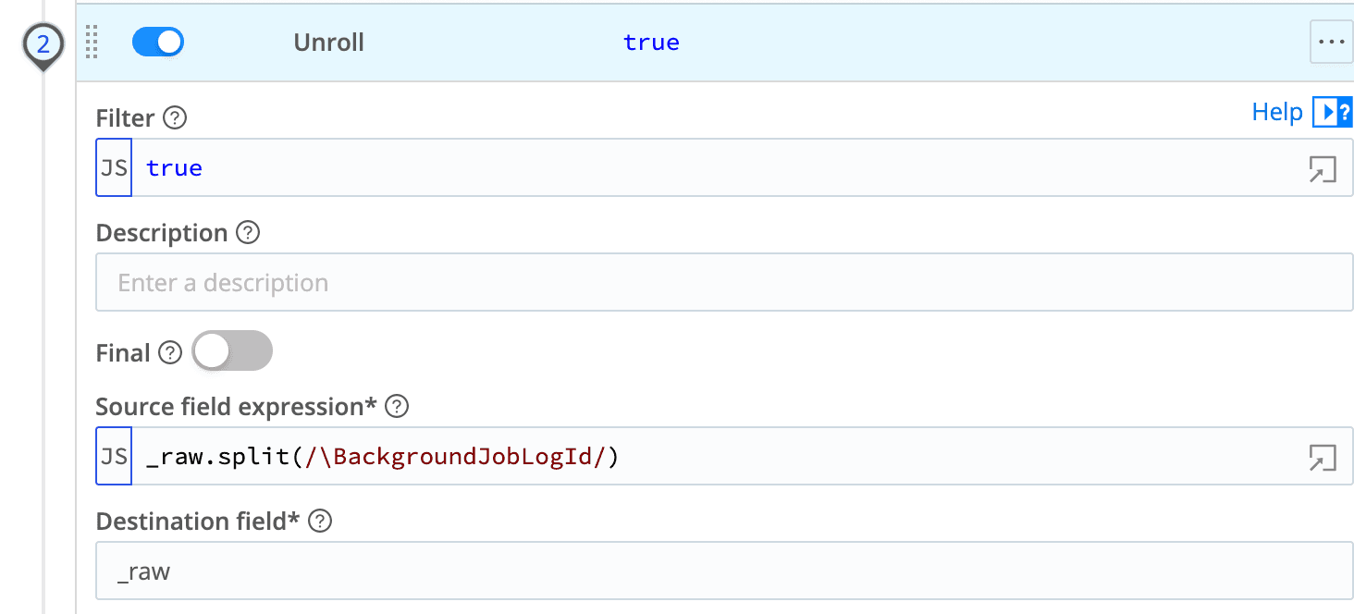Show Destination field help tooltip
Viewport: 1354px width, 614px height.
pos(320,522)
